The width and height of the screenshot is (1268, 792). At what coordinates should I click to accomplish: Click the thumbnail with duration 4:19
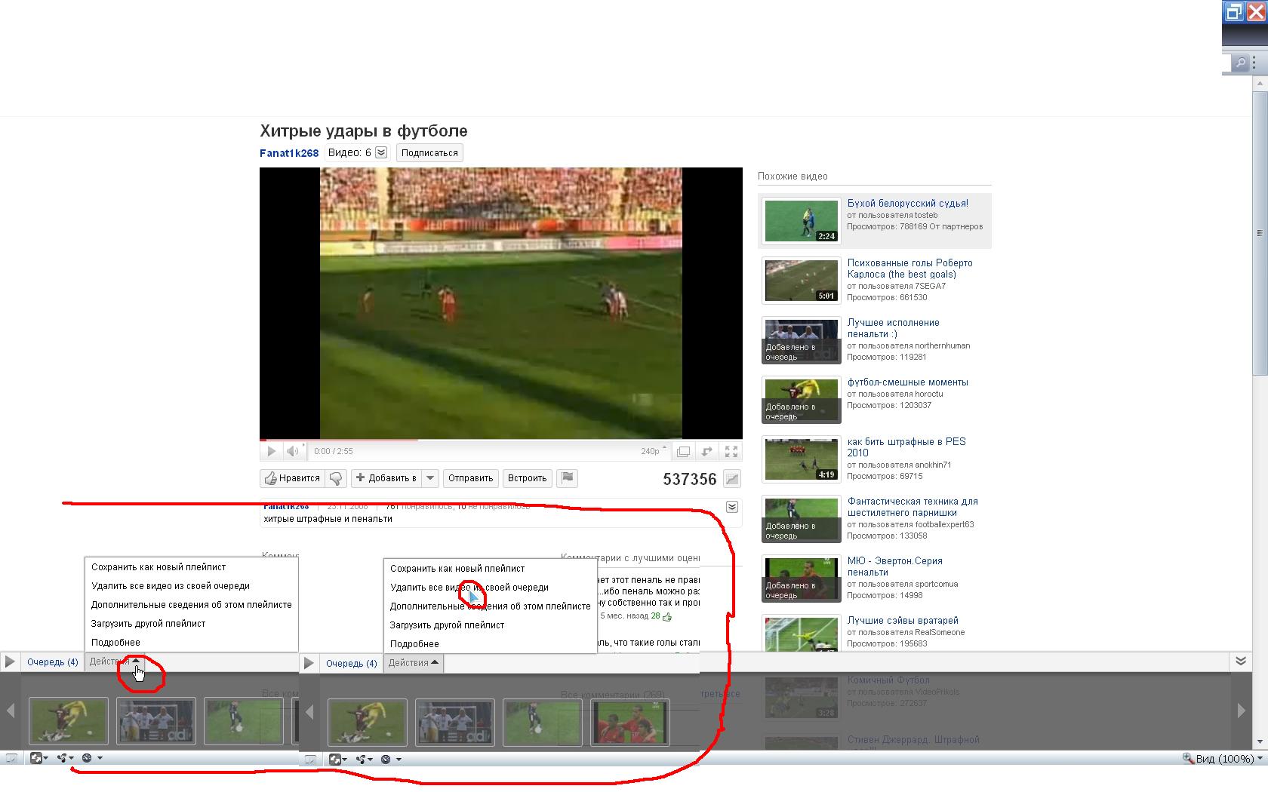801,459
